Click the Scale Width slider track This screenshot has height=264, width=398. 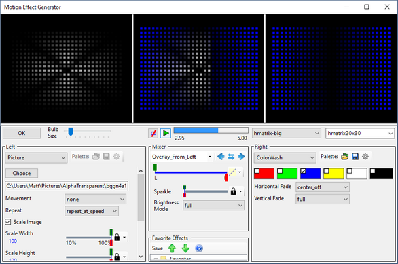tap(88, 238)
